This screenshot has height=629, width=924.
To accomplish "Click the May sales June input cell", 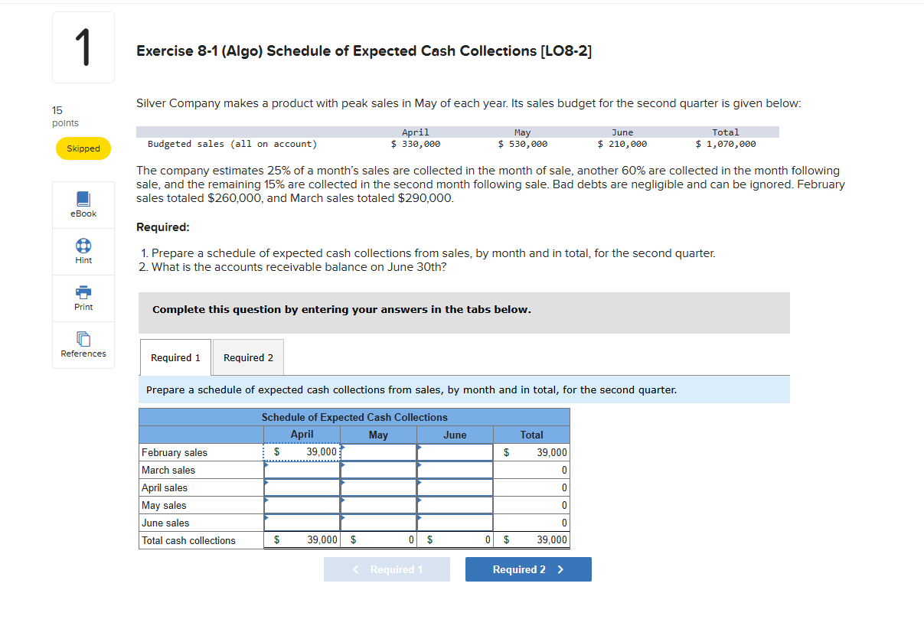I will pos(455,505).
